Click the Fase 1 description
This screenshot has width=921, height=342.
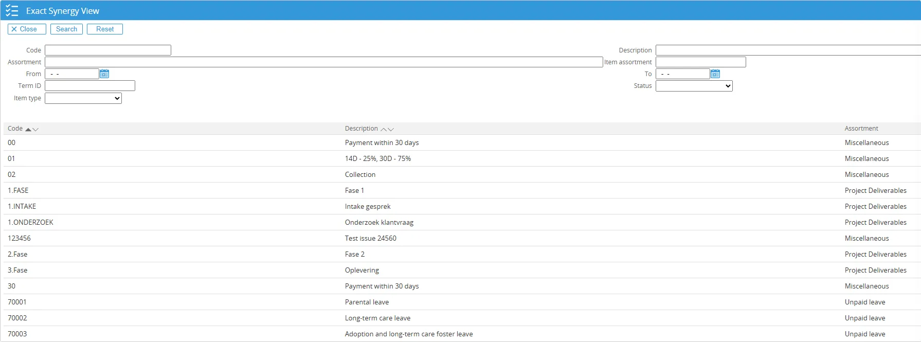pos(354,191)
